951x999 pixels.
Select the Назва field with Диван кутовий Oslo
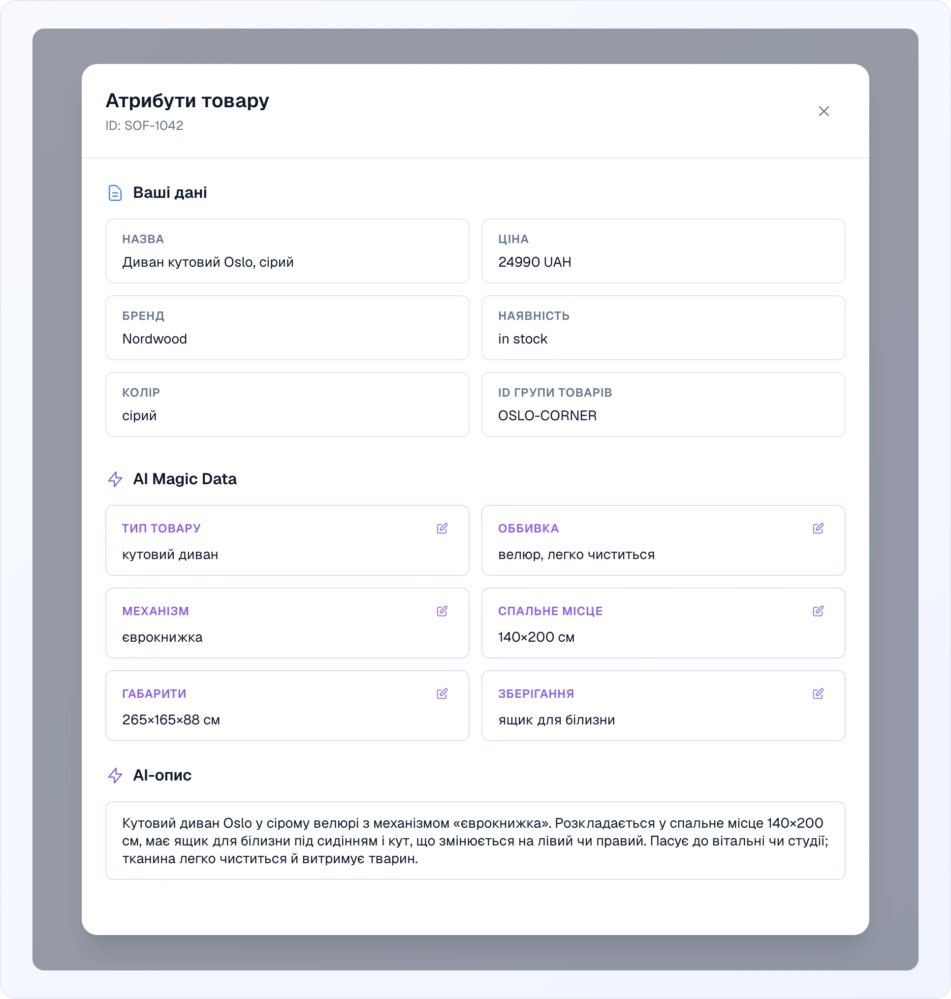click(x=287, y=251)
